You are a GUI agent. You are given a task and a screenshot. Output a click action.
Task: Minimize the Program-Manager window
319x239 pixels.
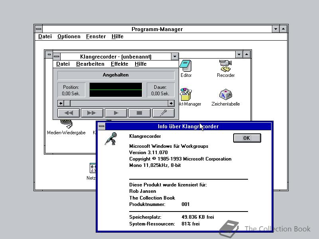tap(276, 29)
